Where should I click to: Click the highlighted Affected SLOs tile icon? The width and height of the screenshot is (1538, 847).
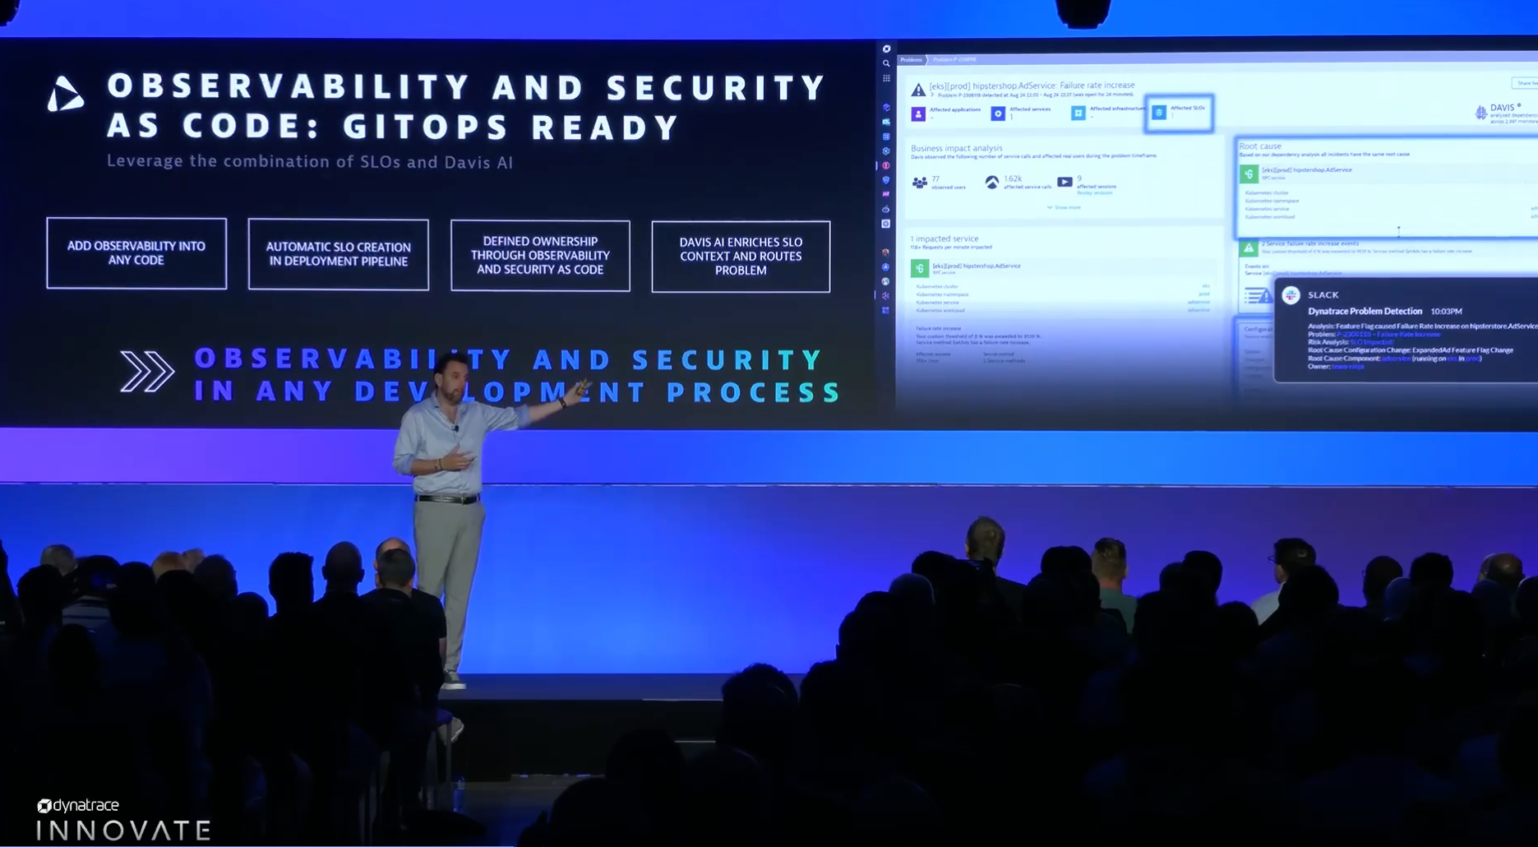[1158, 113]
